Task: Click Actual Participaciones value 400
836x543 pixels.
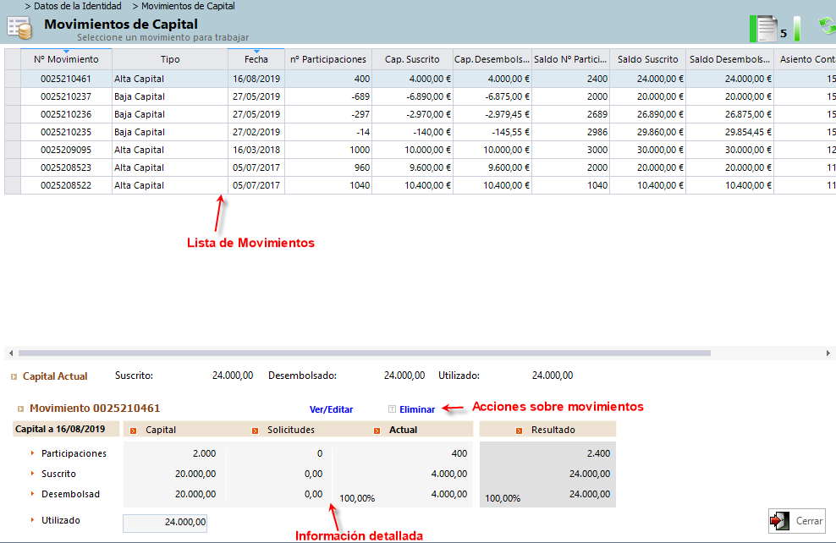Action: coord(459,453)
